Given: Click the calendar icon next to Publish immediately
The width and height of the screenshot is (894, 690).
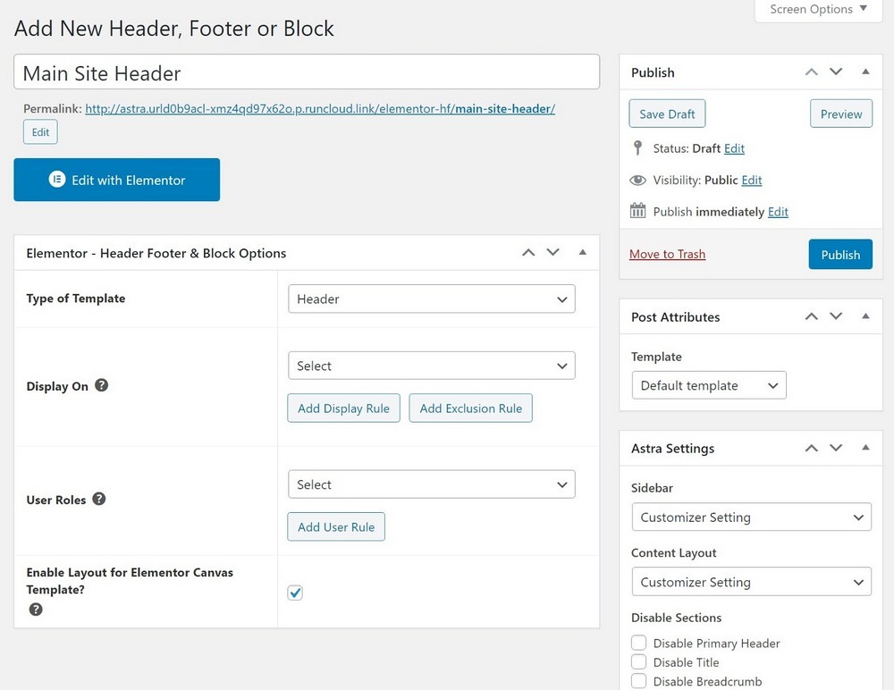Looking at the screenshot, I should [x=637, y=210].
